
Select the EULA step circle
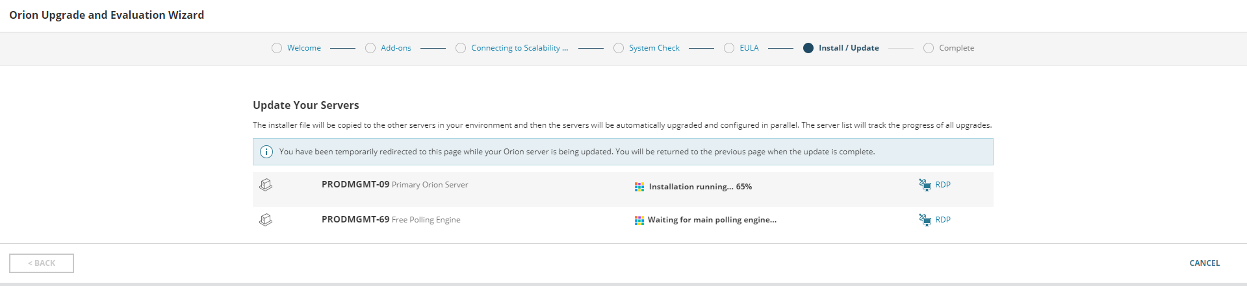(729, 48)
